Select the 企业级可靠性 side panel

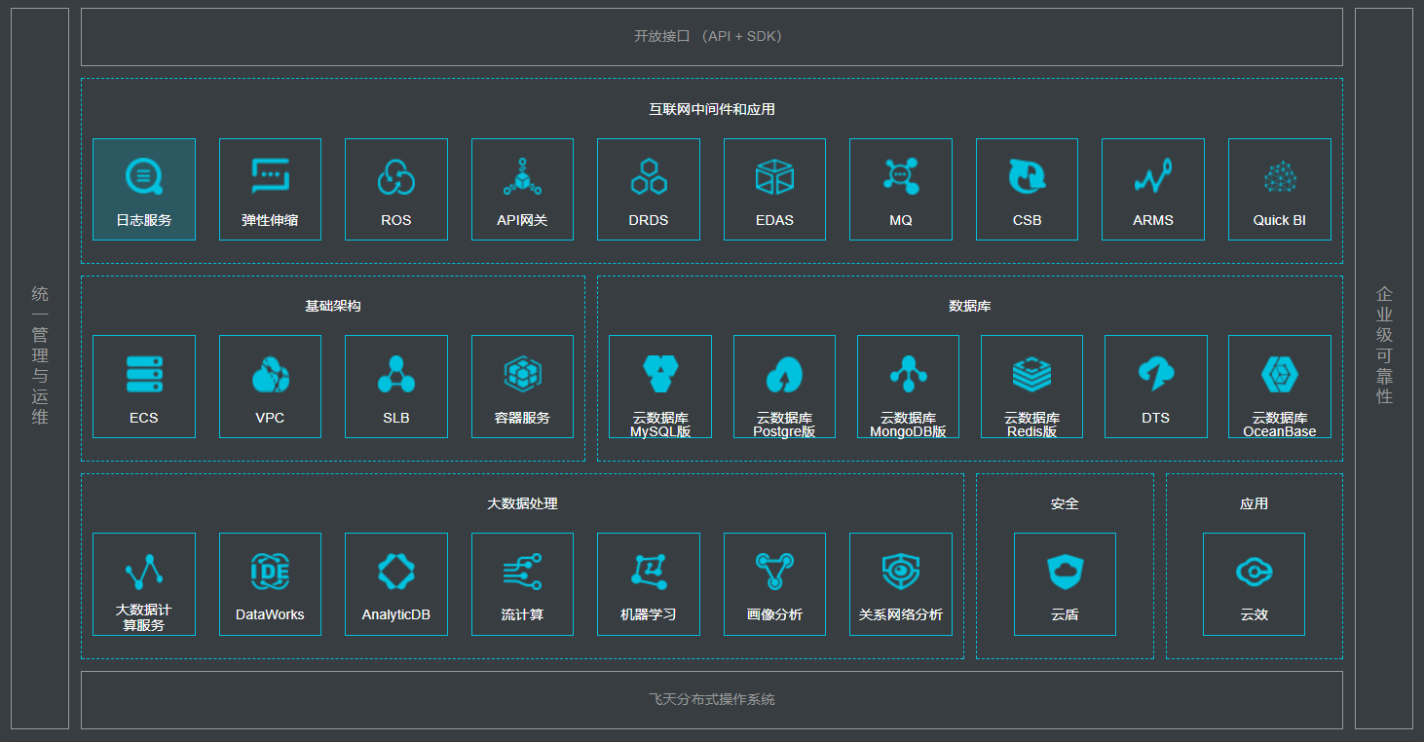[1384, 368]
